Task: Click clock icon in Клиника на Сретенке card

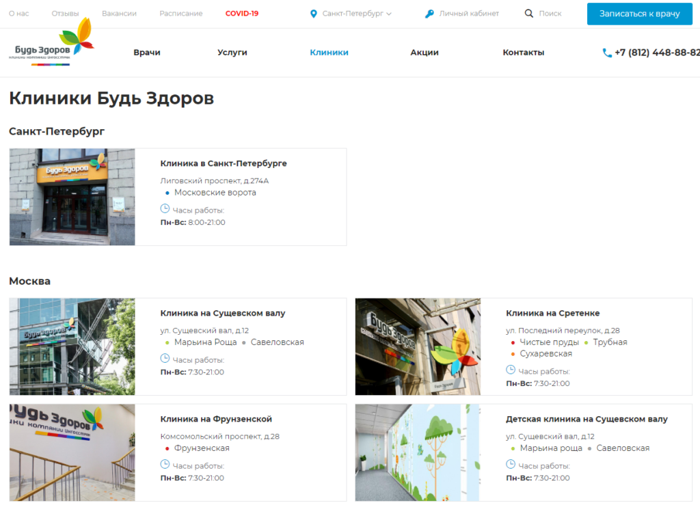Action: coord(511,370)
